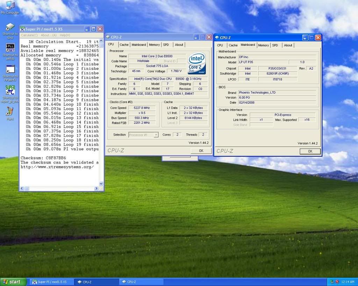Click the Chipset value P35/G33/G31
Viewport: 358px width, 286px height.
coord(277,68)
